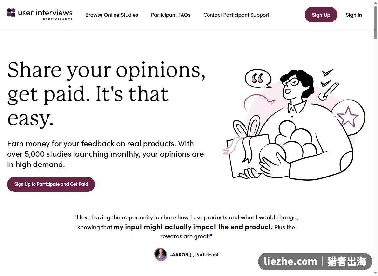Click the AARON J., Participant name label

194,255
